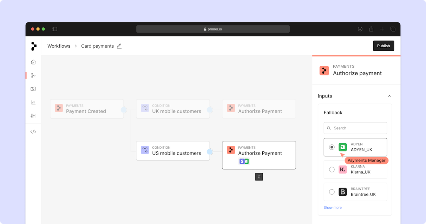Click the Klarna_UK label text

[361, 172]
